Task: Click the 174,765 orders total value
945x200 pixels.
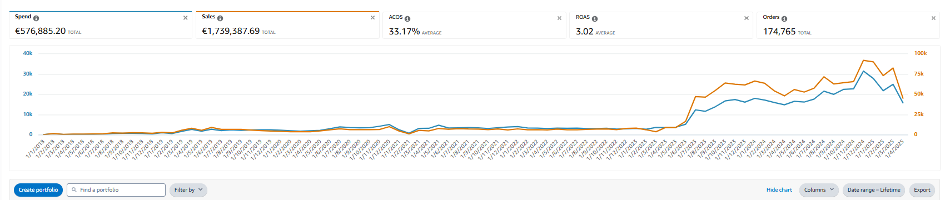Action: point(779,32)
